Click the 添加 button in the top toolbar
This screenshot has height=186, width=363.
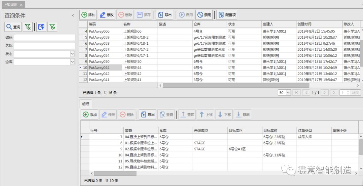click(88, 15)
